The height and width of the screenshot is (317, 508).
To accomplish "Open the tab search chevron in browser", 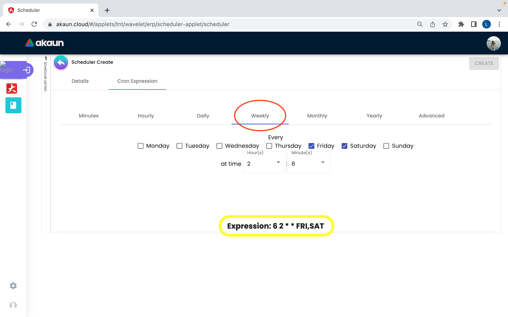I will pos(499,10).
